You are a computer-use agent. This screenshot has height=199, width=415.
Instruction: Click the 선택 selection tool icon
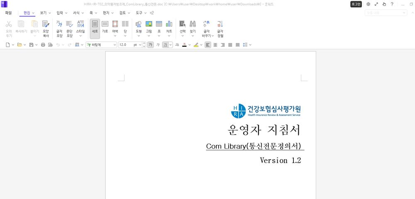(183, 24)
